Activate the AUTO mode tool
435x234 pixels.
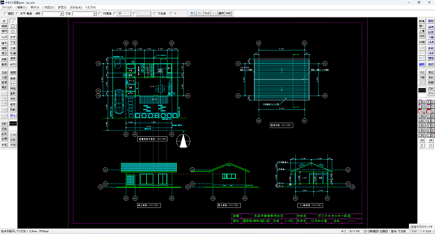13,64
